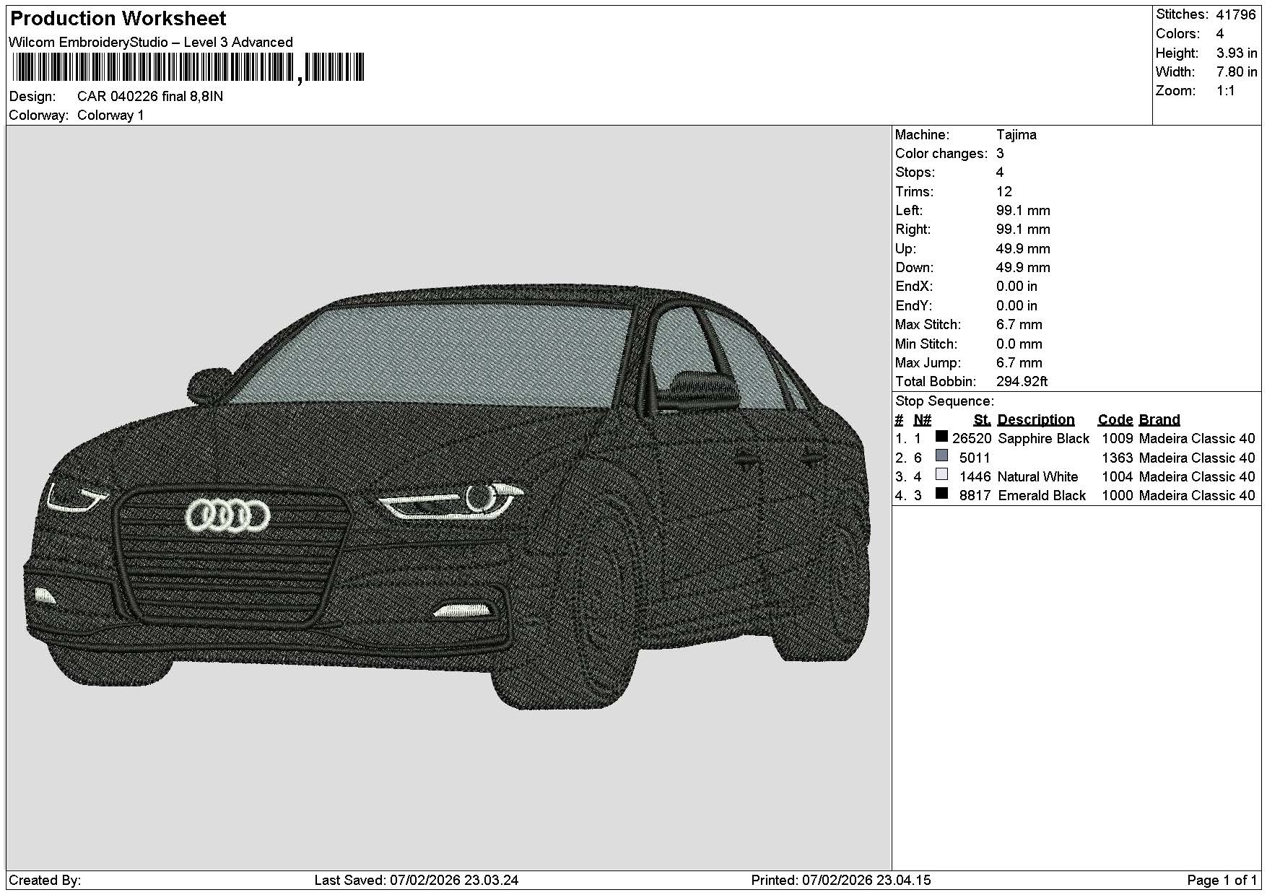This screenshot has height=895, width=1267.
Task: Select the gray swatch for code 1363
Action: [x=941, y=455]
